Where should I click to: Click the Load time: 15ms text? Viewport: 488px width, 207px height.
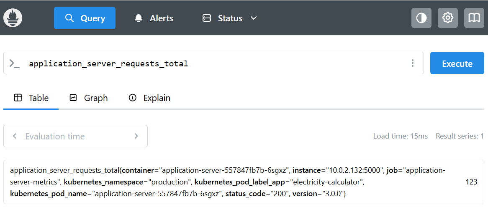pyautogui.click(x=400, y=136)
